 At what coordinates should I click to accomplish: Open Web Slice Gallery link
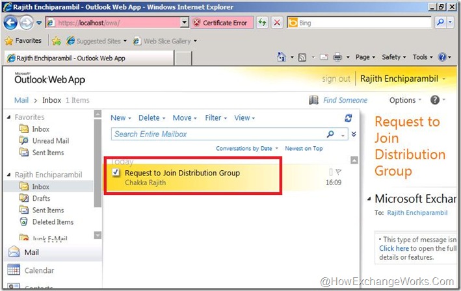point(165,41)
